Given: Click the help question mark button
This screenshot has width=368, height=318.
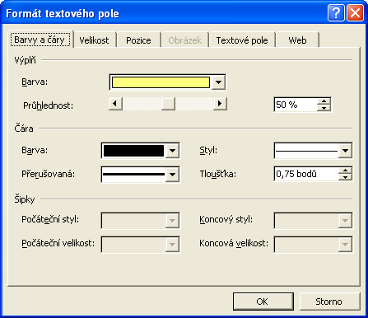Looking at the screenshot, I should (x=336, y=13).
